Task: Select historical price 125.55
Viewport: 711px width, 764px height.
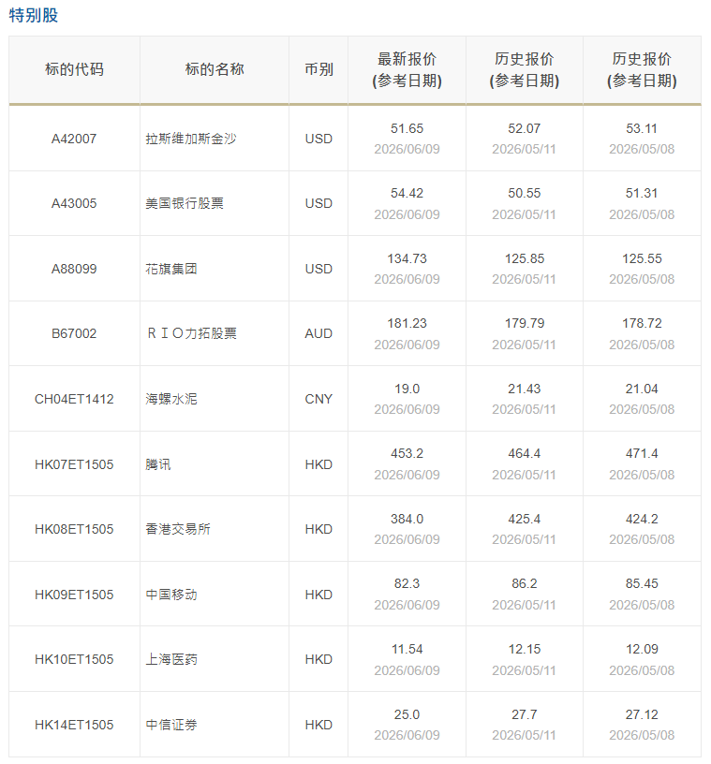Action: click(x=642, y=258)
